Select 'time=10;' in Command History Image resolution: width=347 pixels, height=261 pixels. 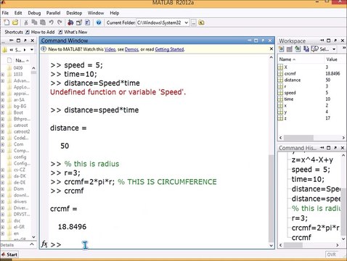pos(308,179)
